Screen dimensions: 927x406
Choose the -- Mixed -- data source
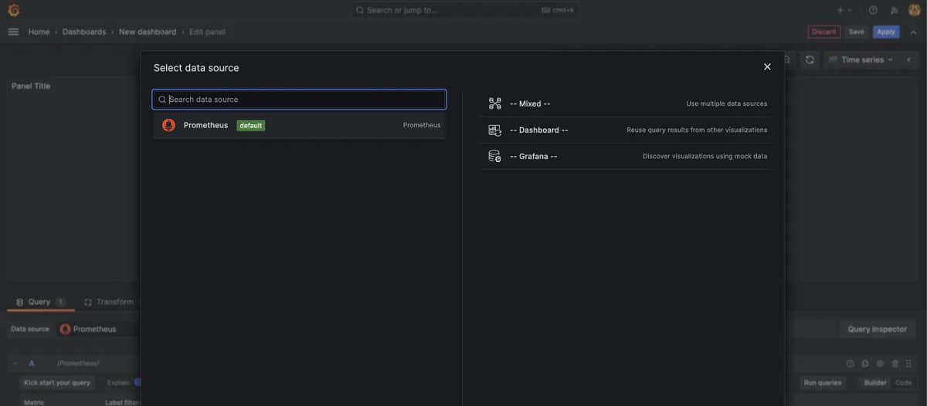pyautogui.click(x=627, y=103)
